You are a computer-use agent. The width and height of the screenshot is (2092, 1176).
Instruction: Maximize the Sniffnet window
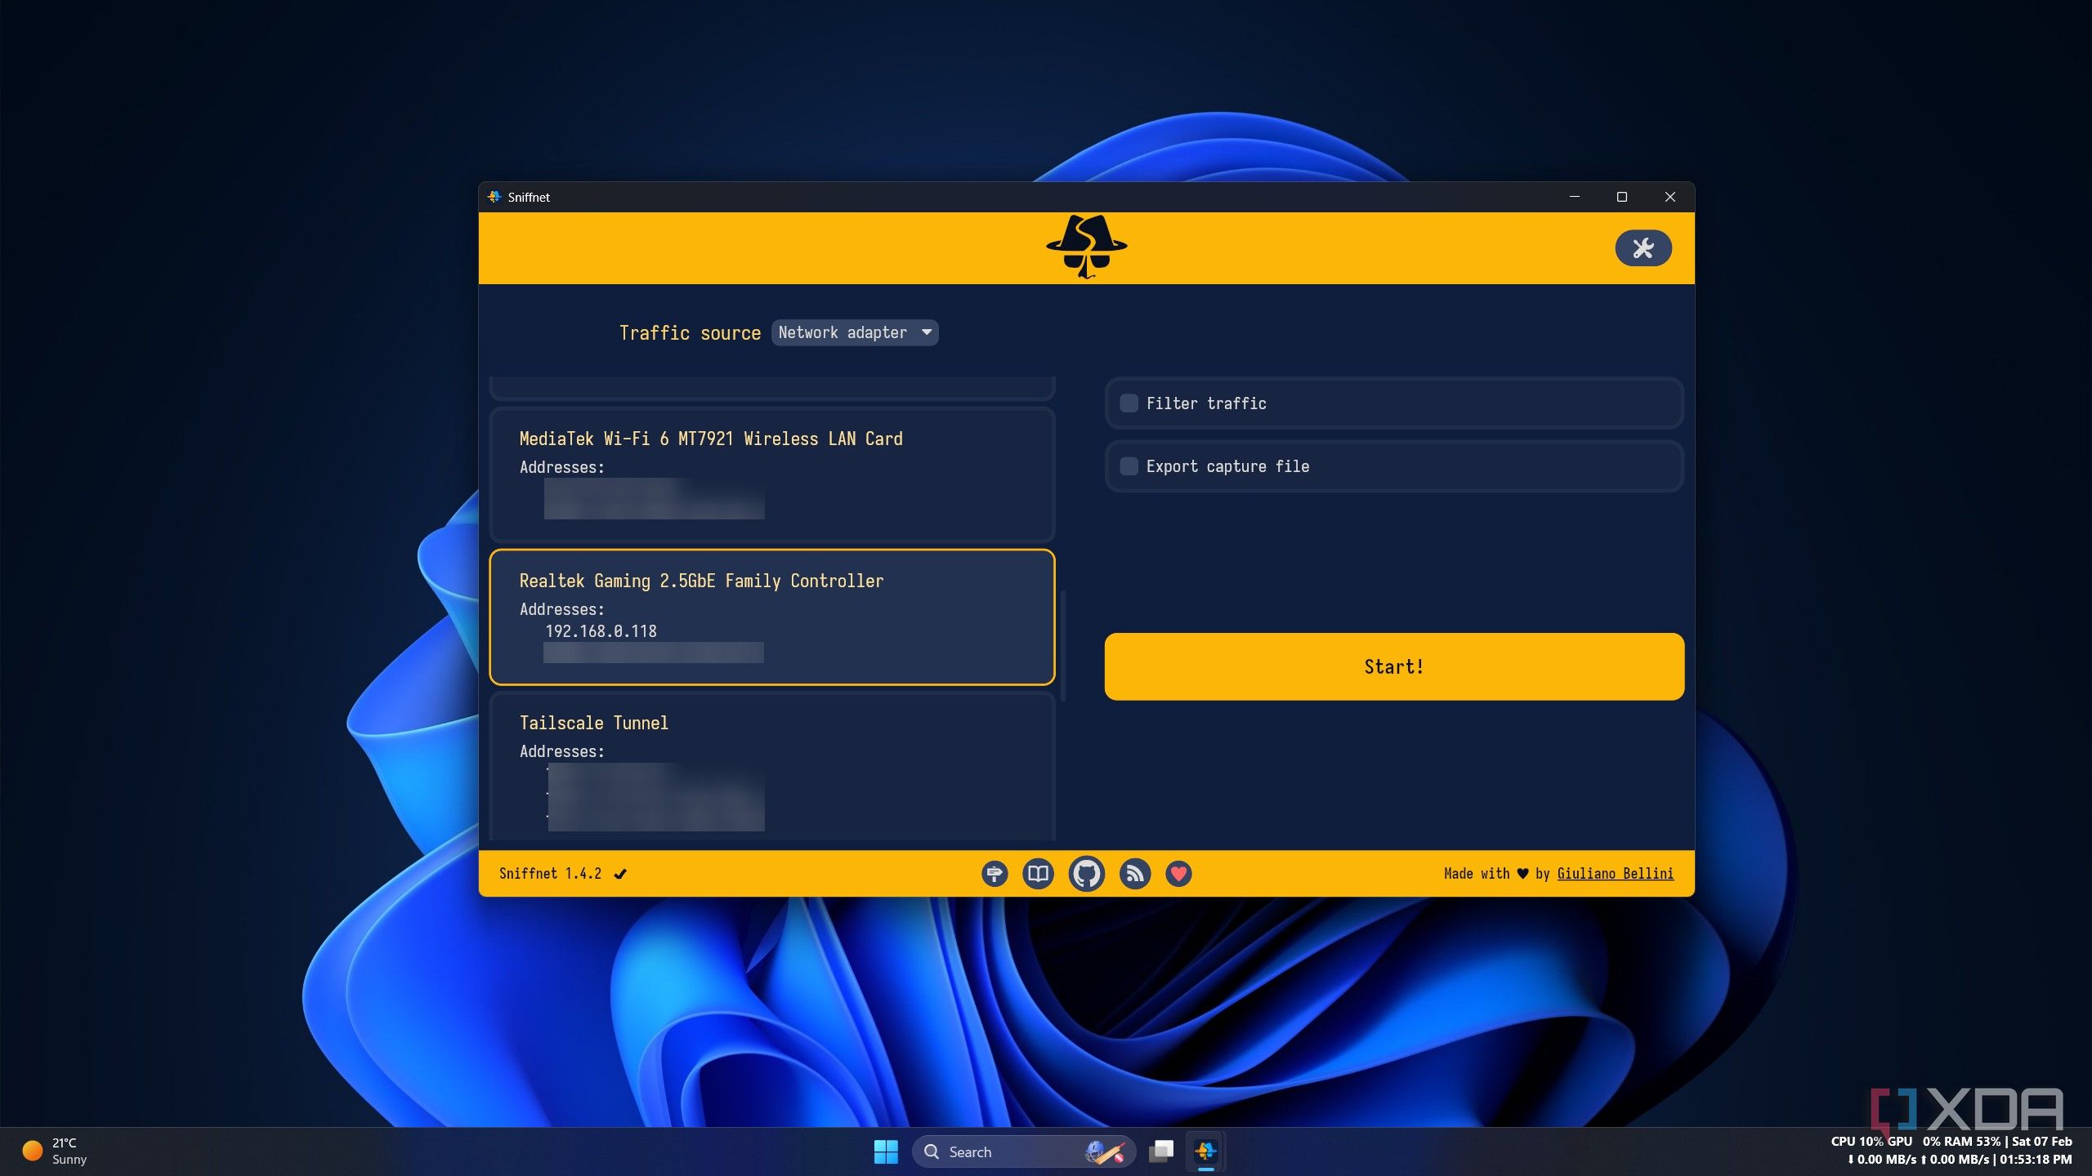[x=1622, y=197]
